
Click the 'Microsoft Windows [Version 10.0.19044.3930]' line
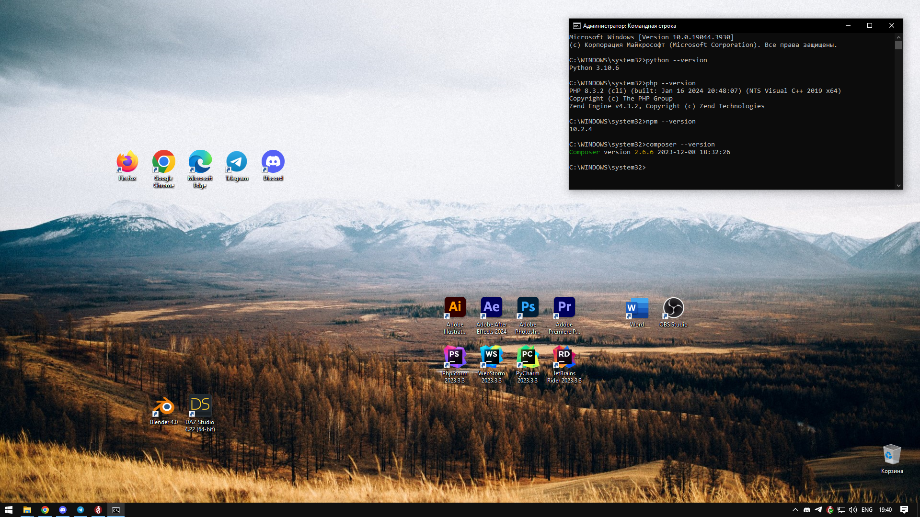point(652,37)
